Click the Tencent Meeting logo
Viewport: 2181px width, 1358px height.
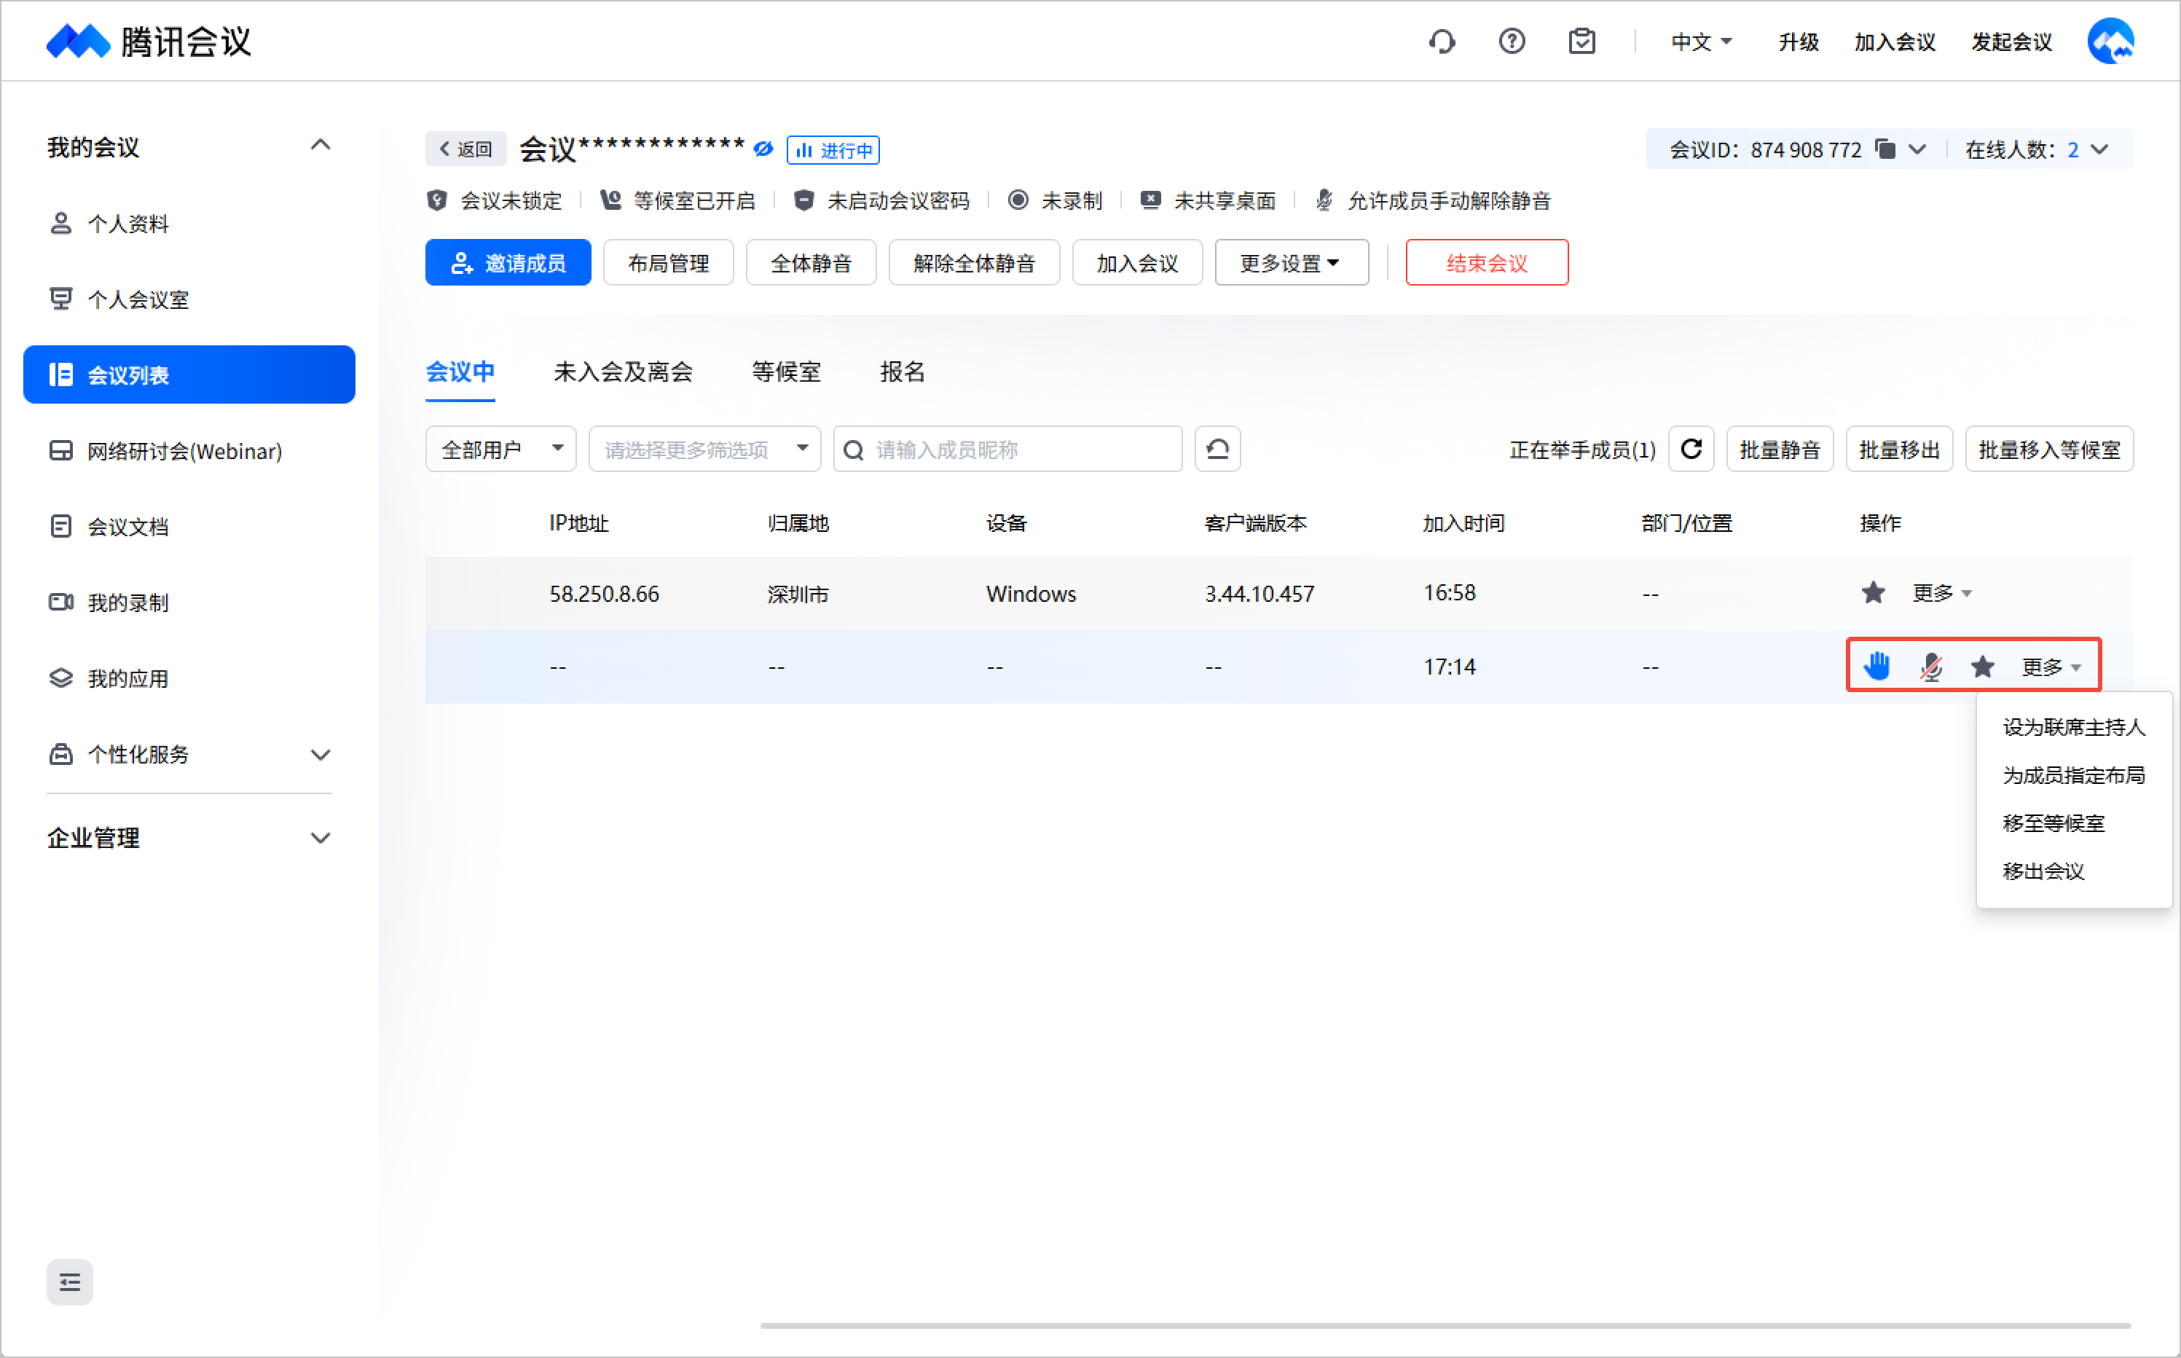149,42
